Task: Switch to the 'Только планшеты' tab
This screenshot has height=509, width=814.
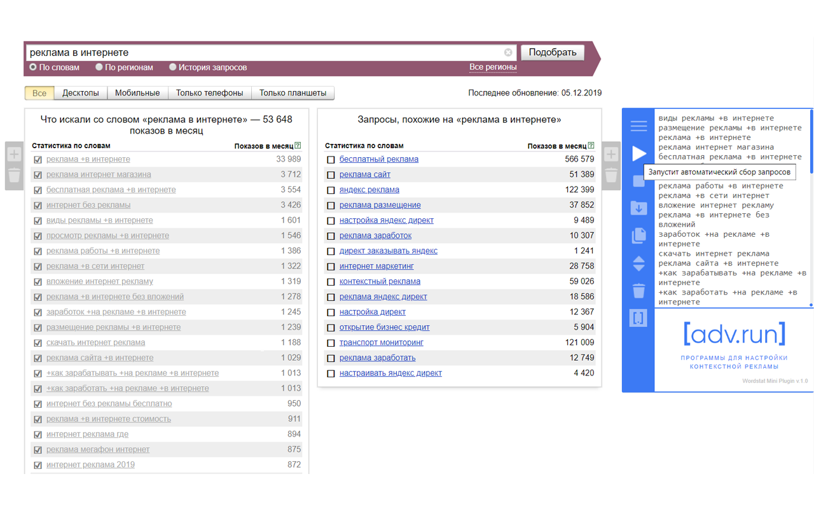Action: point(293,93)
